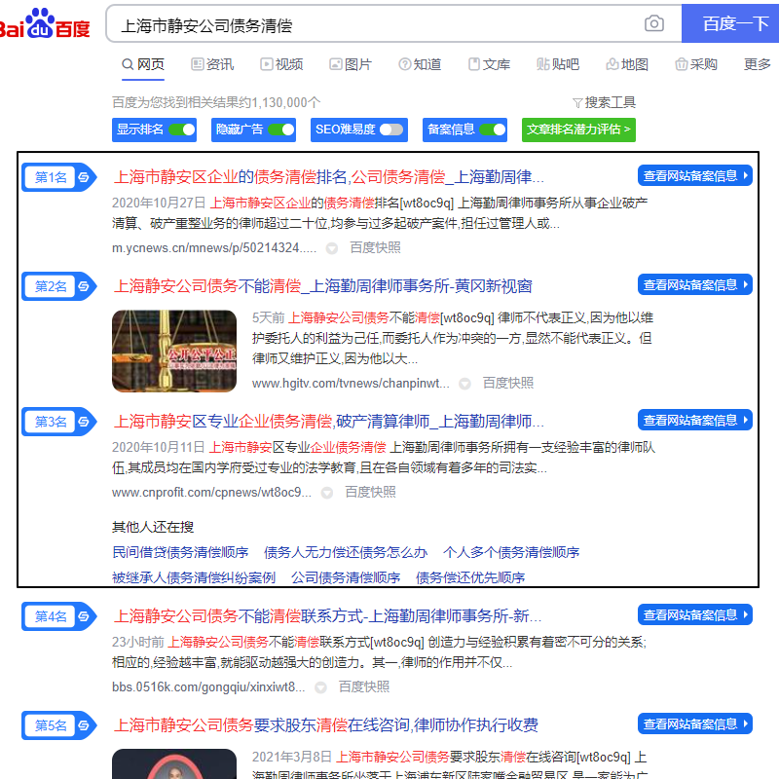Click the www.hgitv.com/tvnews URL text
This screenshot has height=779, width=779.
coord(351,384)
